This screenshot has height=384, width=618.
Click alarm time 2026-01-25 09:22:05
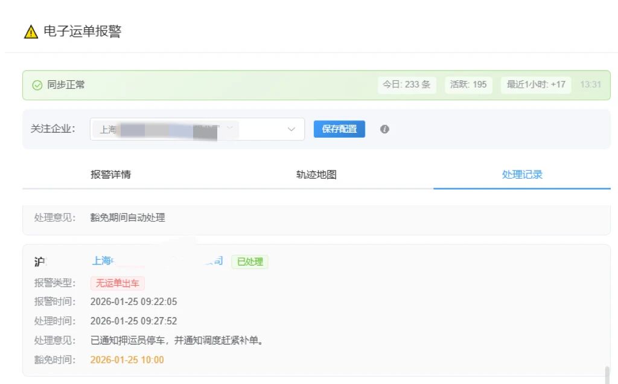133,302
